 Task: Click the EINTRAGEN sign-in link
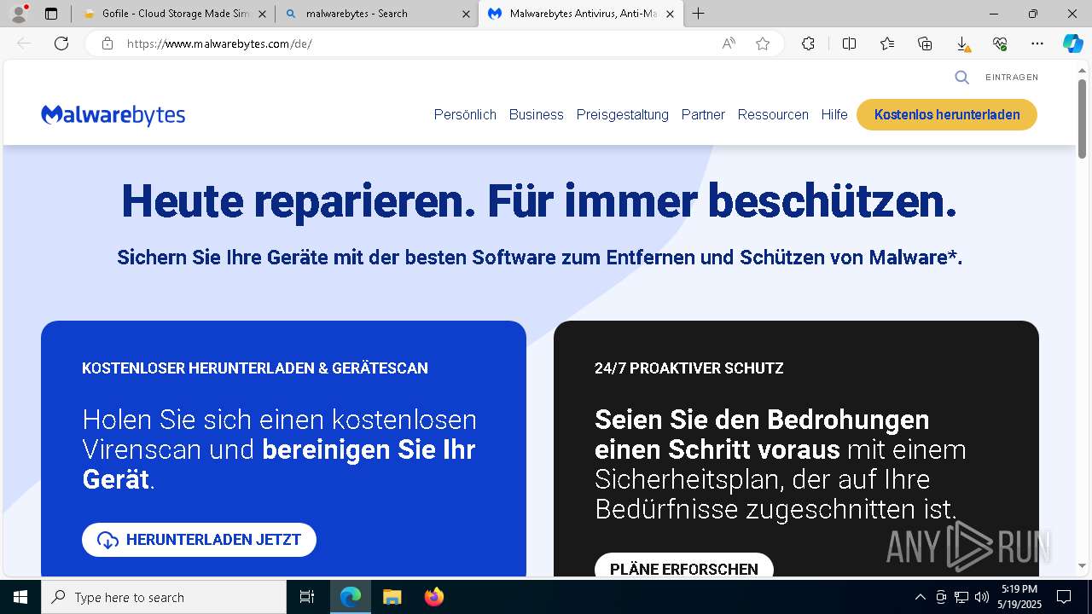[x=1012, y=78]
